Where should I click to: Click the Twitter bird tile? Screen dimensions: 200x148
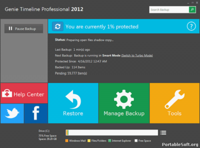pyautogui.click(x=12, y=114)
